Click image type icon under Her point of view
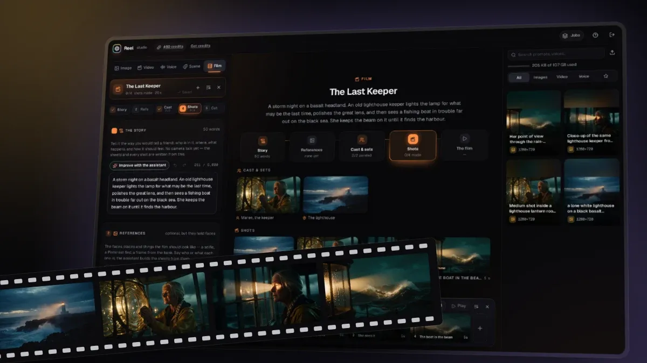Viewport: 647px width, 363px height. (x=512, y=150)
